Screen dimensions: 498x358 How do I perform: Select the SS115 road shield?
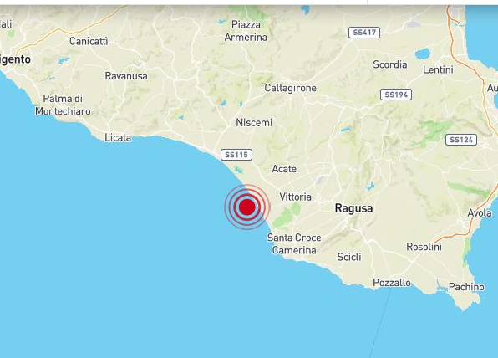tap(236, 155)
